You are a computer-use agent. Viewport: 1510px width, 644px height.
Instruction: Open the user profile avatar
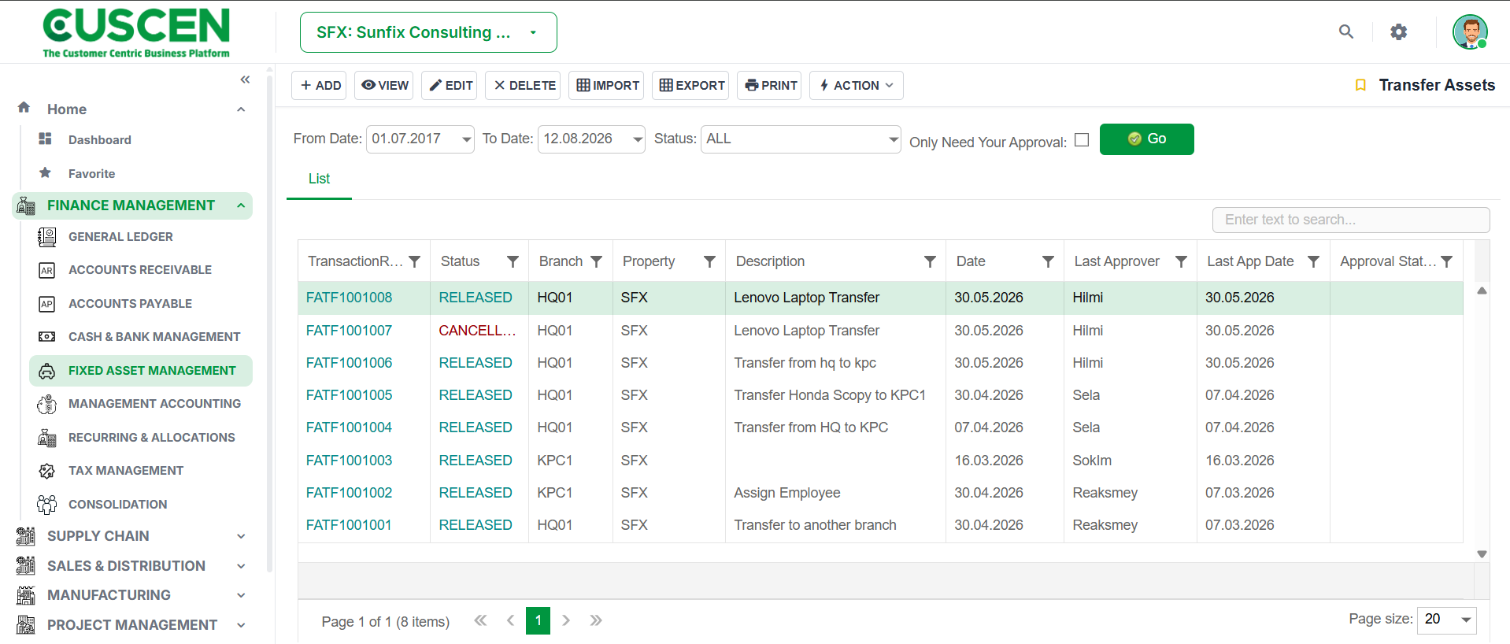pos(1470,32)
